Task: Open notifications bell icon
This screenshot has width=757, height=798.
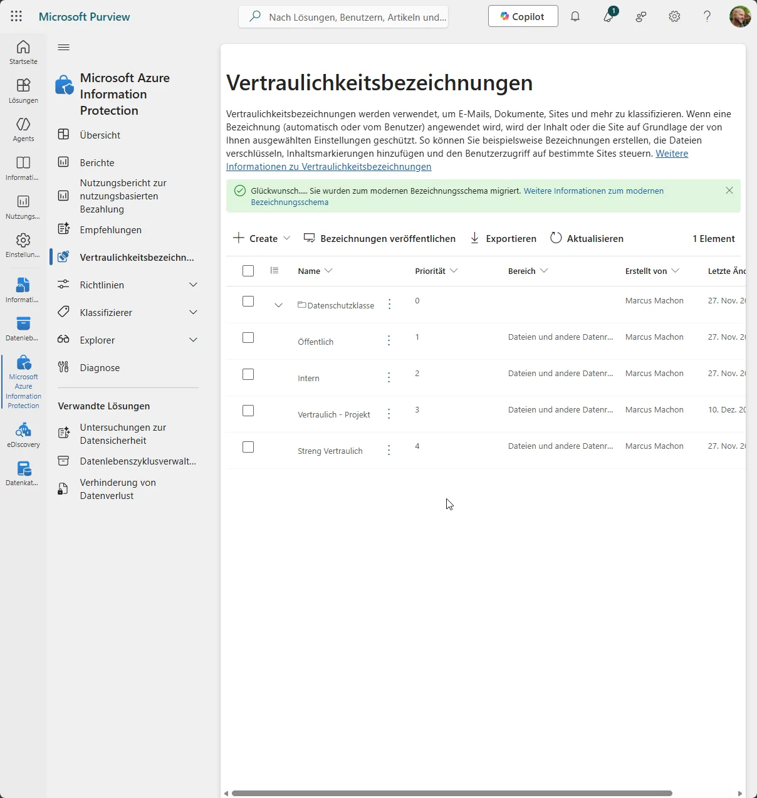Action: pos(575,17)
